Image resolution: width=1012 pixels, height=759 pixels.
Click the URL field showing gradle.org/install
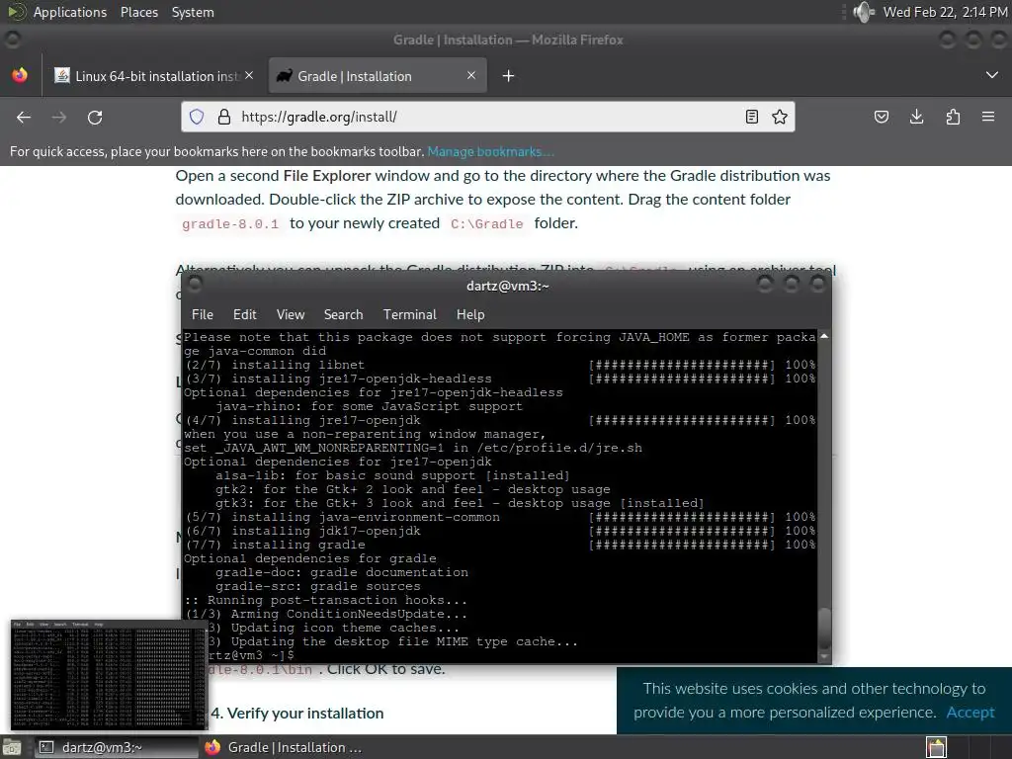coord(487,117)
